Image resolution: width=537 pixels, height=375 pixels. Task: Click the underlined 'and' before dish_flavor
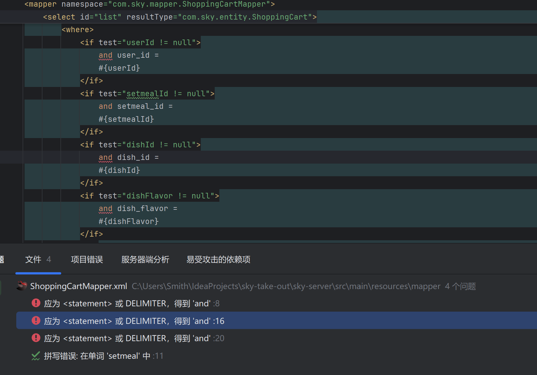click(106, 208)
